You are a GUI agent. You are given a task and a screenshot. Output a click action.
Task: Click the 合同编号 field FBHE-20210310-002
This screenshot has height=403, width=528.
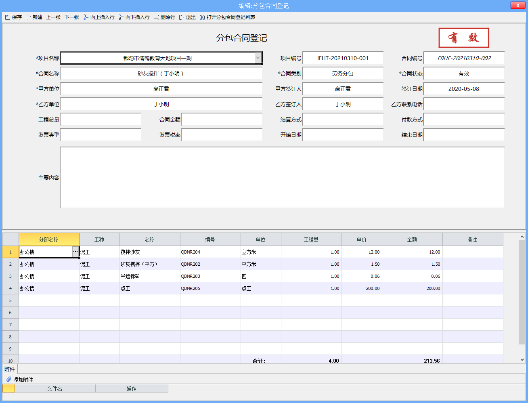(x=464, y=58)
